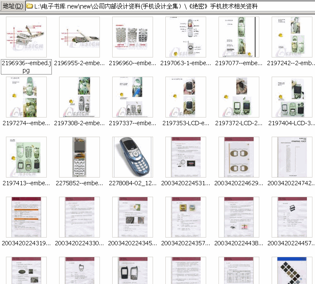This screenshot has height=284, width=315.
Task: Select the 2197242--2 file thumbnail
Action: tap(292, 37)
